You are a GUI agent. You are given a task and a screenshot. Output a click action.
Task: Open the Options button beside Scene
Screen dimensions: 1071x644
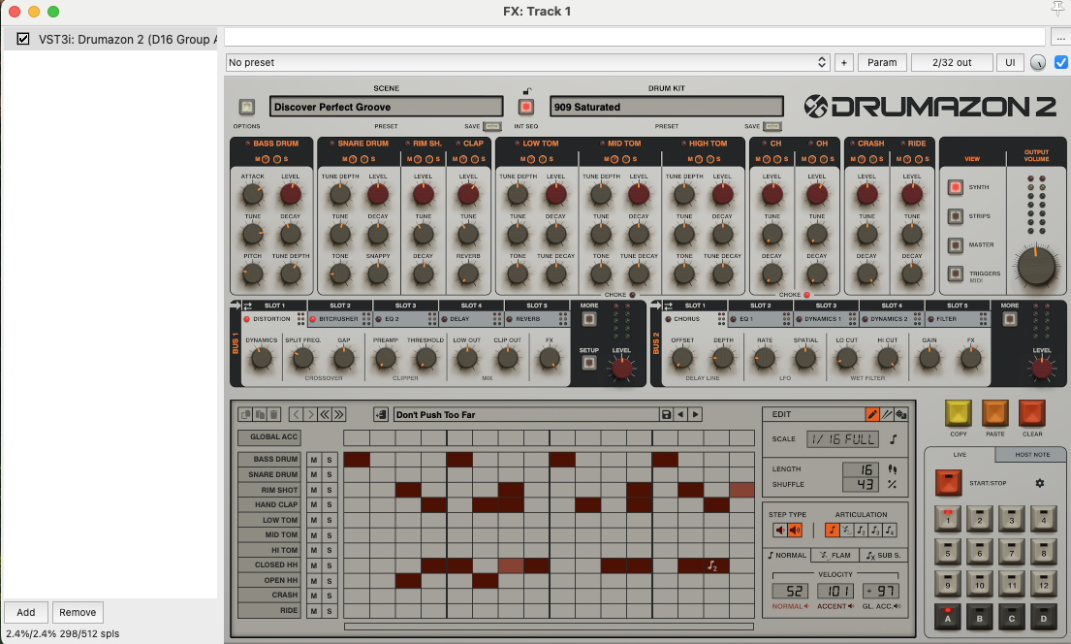point(246,107)
